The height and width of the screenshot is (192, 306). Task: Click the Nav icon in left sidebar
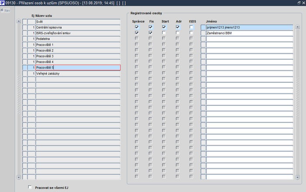tap(5, 10)
